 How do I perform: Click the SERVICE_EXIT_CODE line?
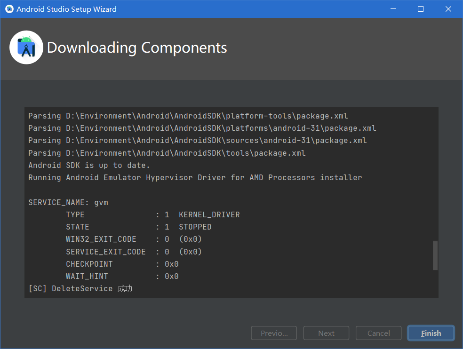[x=134, y=252]
